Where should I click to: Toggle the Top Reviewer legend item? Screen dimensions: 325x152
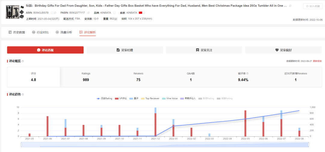(150, 99)
